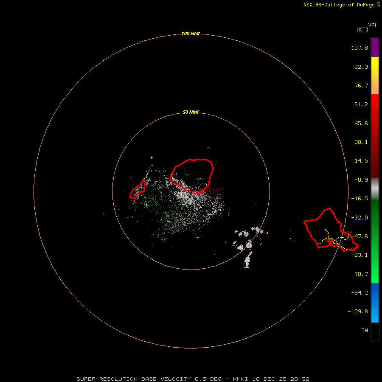The height and width of the screenshot is (382, 382).
Task: Click the small western island outline
Action: (x=138, y=191)
